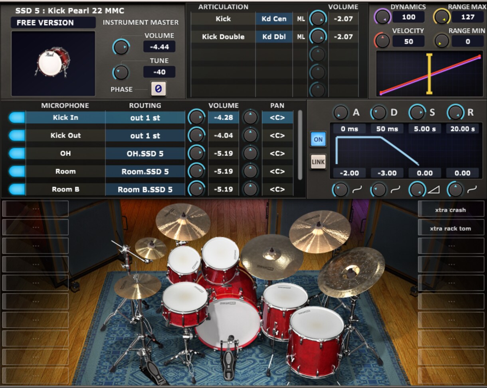Adjust the Instrument Master volume knob
Viewport: 487px width, 388px height.
[x=121, y=47]
